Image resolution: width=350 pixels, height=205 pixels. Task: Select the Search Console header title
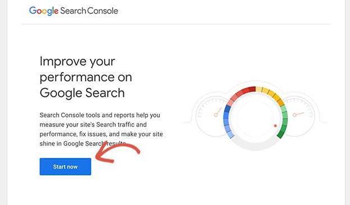[89, 11]
